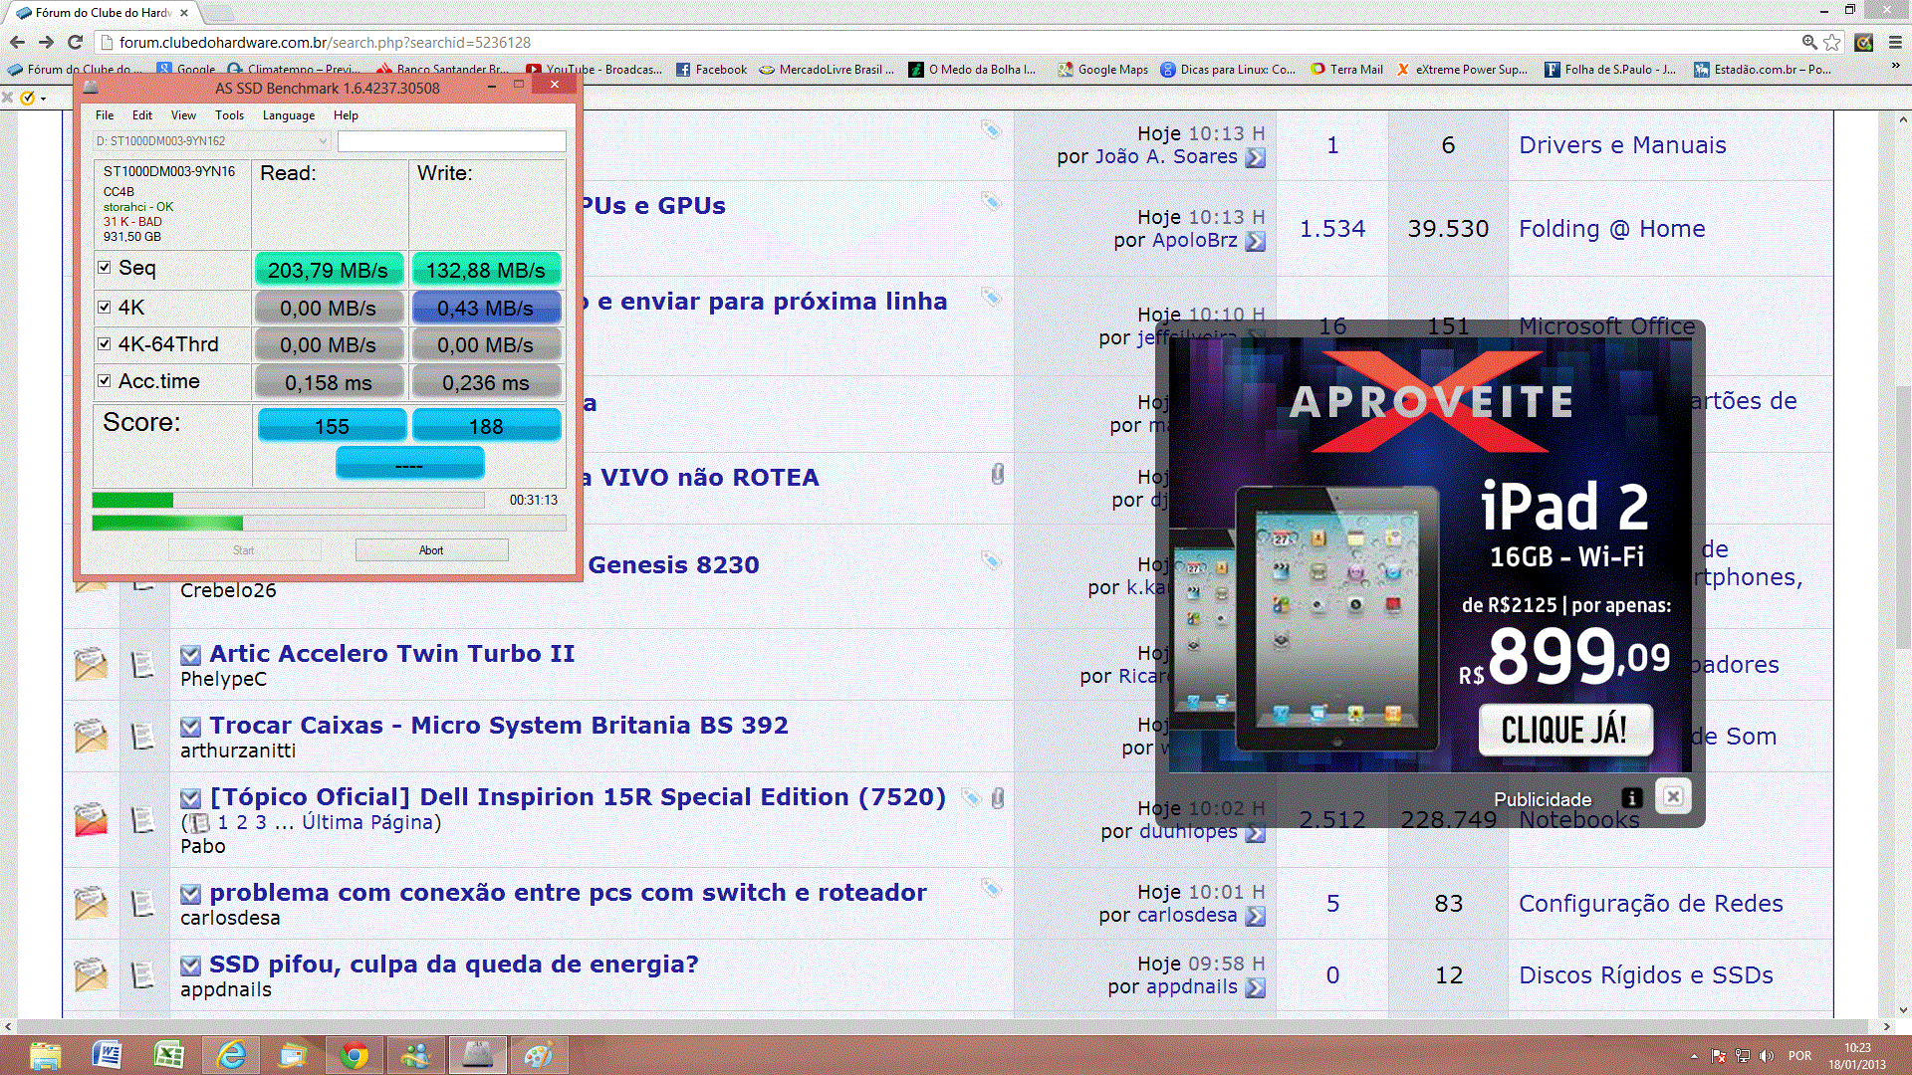Open the Folding @ Home forum link
This screenshot has width=1912, height=1075.
[1611, 229]
